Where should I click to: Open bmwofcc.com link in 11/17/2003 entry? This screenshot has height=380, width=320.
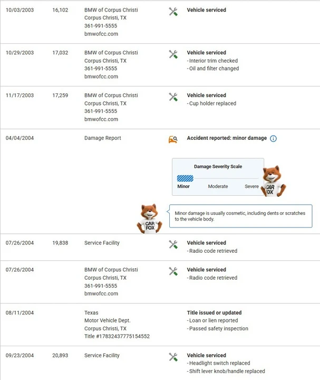pos(101,119)
